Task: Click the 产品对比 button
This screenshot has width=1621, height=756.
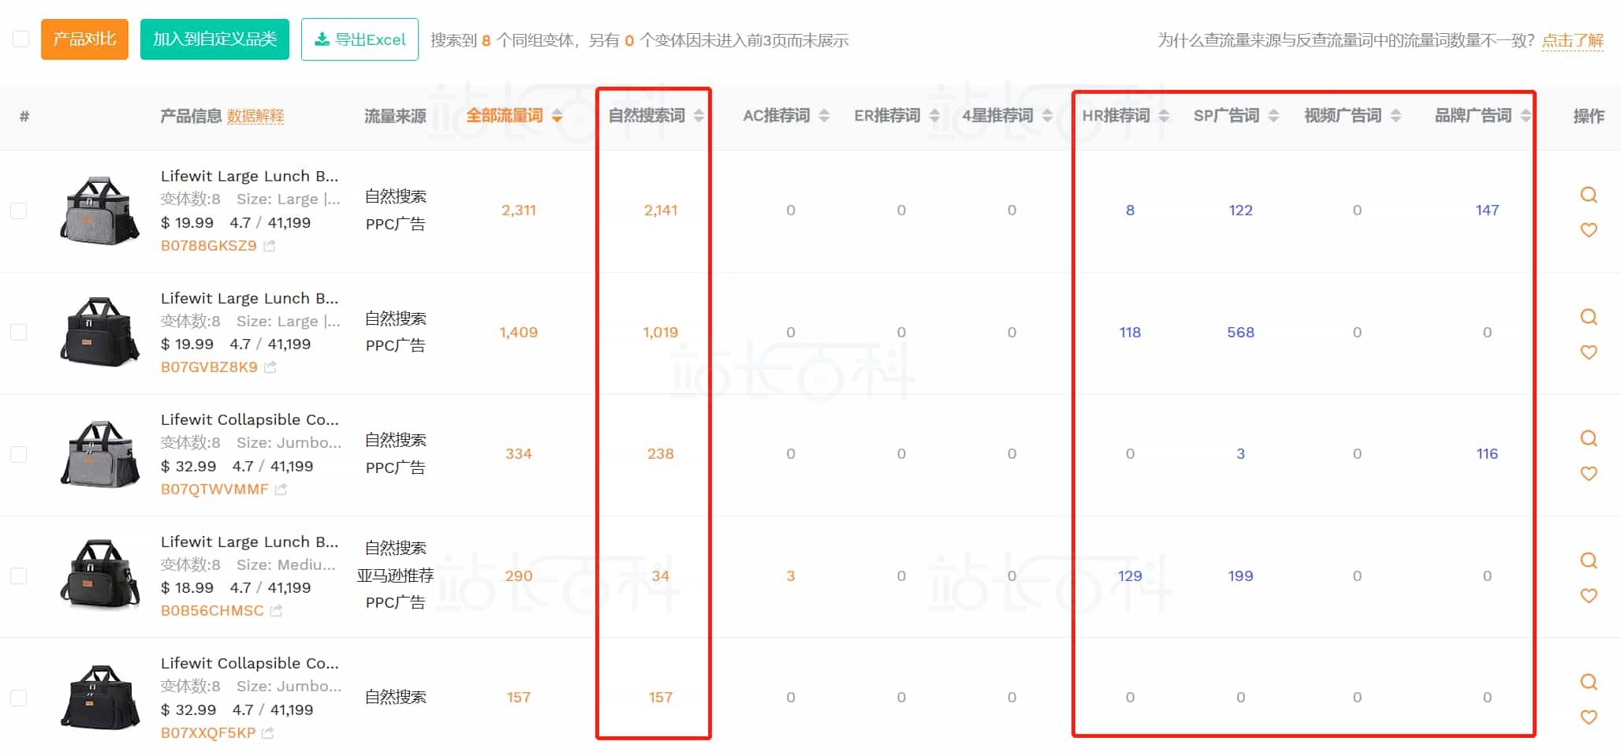Action: point(84,39)
